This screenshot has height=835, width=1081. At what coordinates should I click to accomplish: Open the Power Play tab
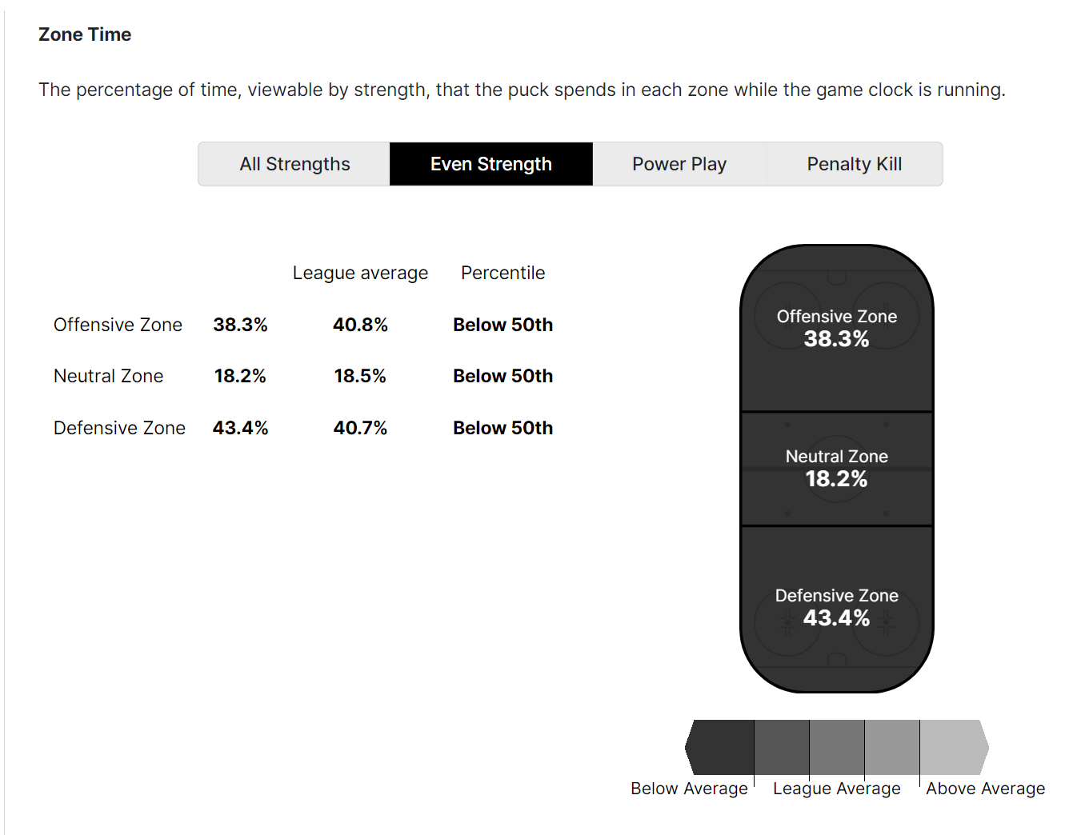pyautogui.click(x=679, y=164)
